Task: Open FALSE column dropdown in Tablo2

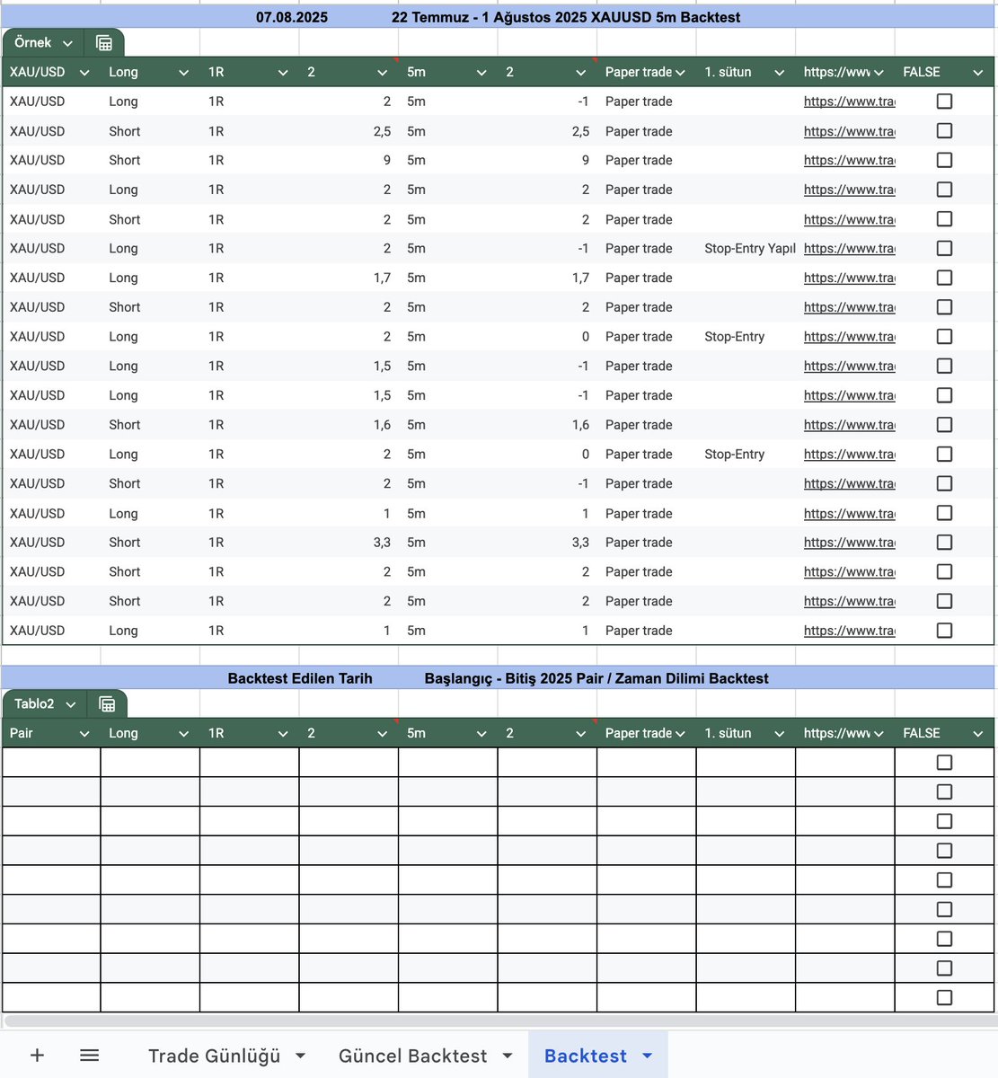Action: pos(977,734)
